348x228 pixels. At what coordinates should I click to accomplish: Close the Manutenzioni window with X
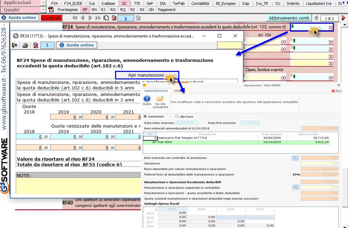339,85
